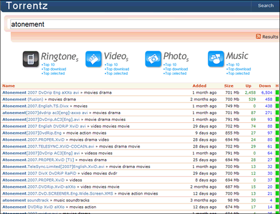The height and width of the screenshot is (214, 280).
Task: Sort results by Added column
Action: (199, 86)
